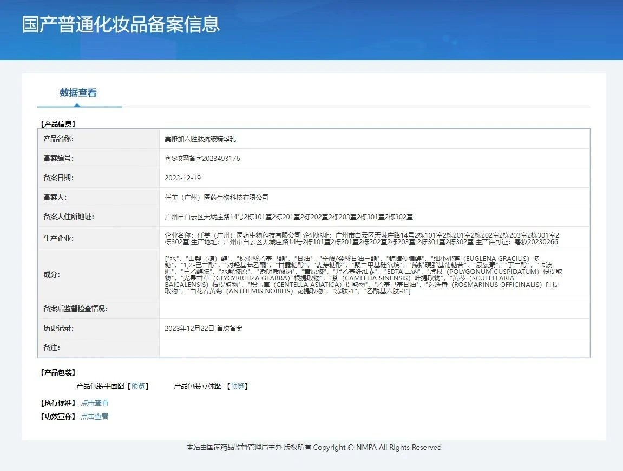623x471 pixels.
Task: Select the 数据查看 tab
Action: pos(78,93)
